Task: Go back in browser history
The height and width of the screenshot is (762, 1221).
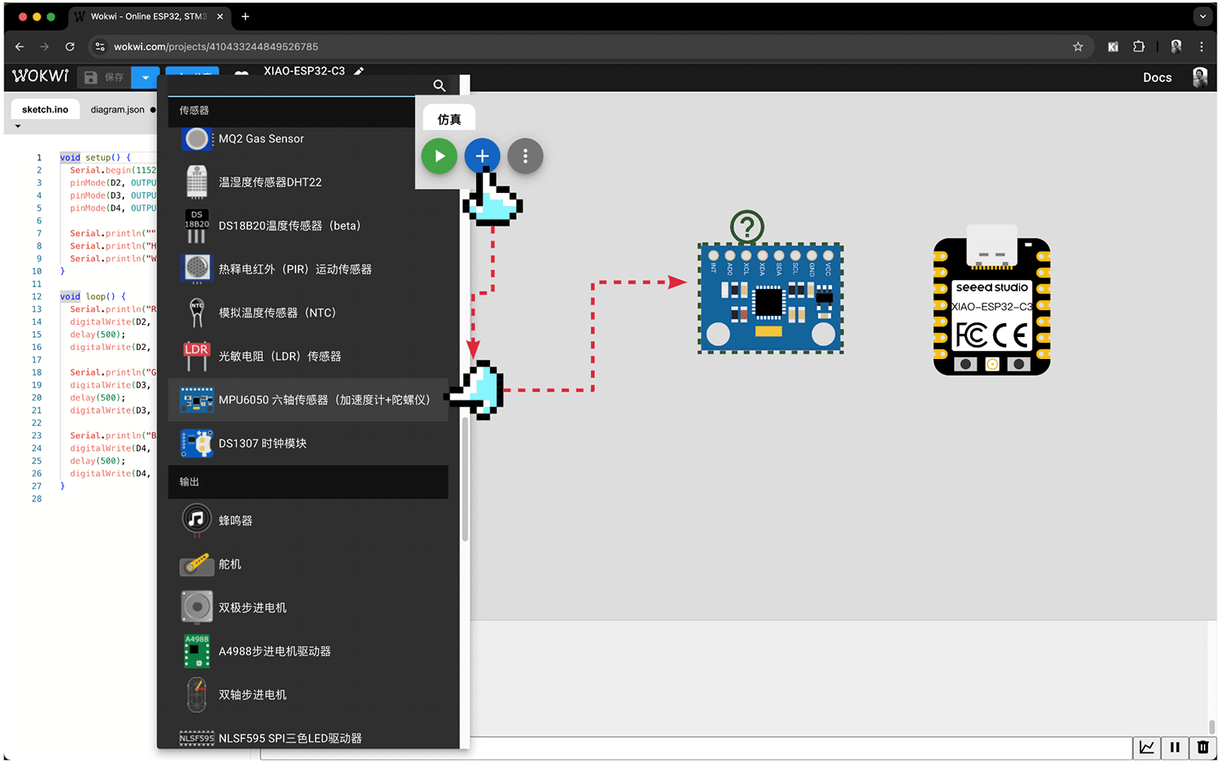Action: pyautogui.click(x=20, y=46)
